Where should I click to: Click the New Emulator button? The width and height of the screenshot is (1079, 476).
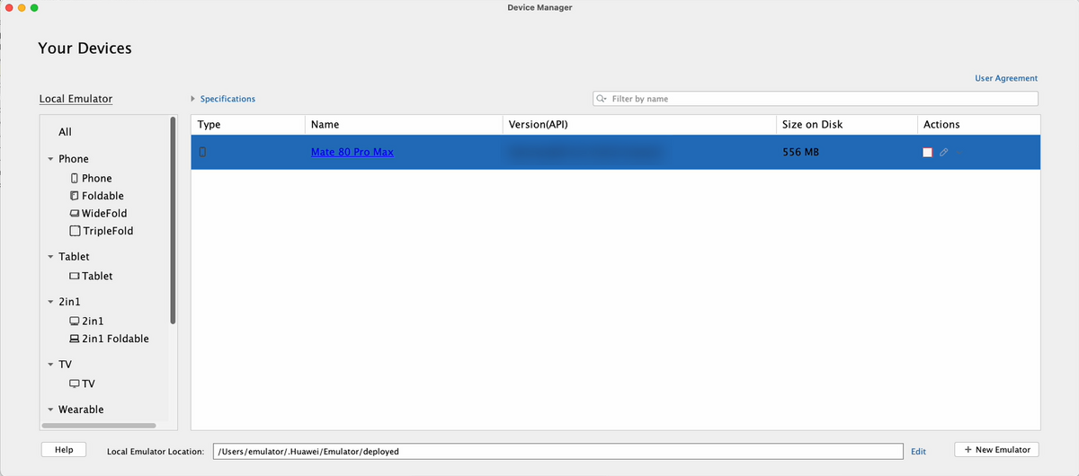(x=996, y=449)
